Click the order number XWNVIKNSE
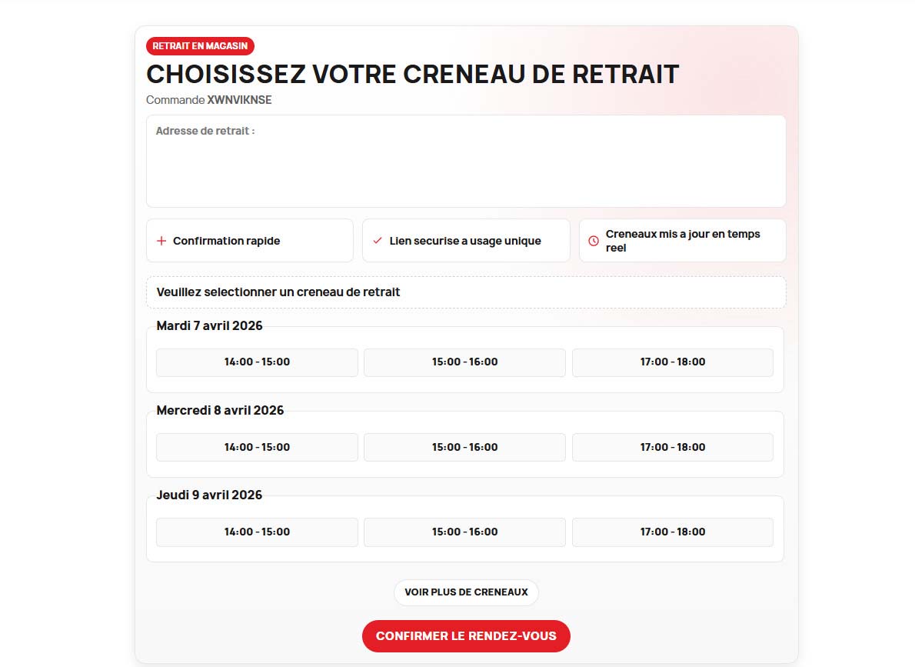The width and height of the screenshot is (915, 667). [239, 100]
